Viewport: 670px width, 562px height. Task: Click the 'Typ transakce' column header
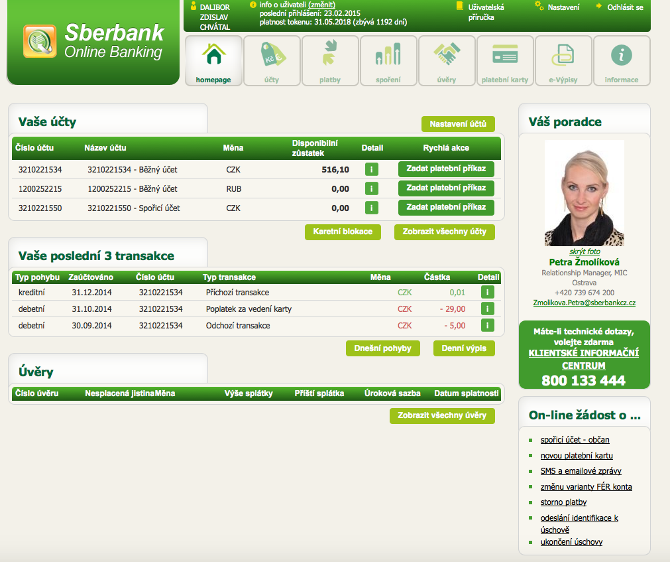229,277
